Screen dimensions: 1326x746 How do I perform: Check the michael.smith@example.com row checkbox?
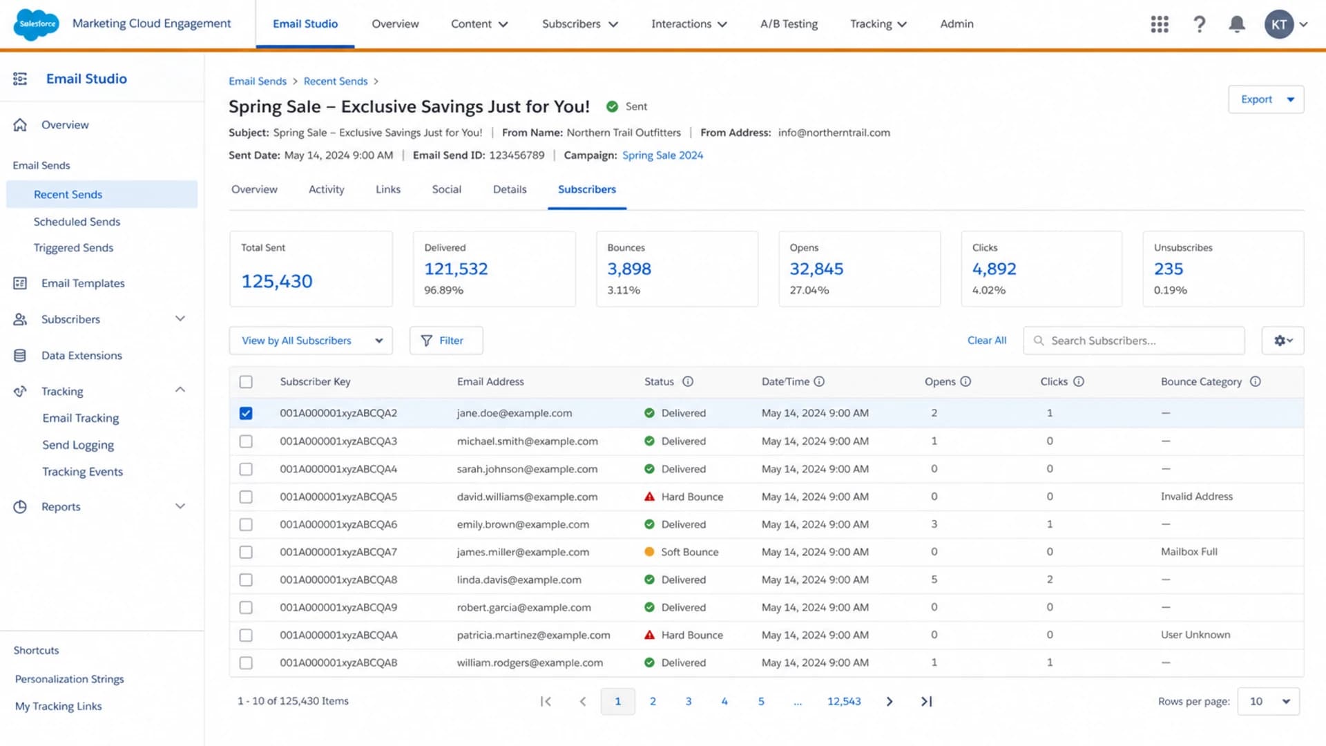(x=246, y=441)
